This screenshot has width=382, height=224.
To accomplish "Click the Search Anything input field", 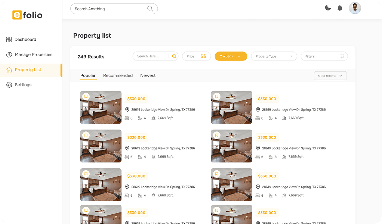I will pyautogui.click(x=108, y=9).
